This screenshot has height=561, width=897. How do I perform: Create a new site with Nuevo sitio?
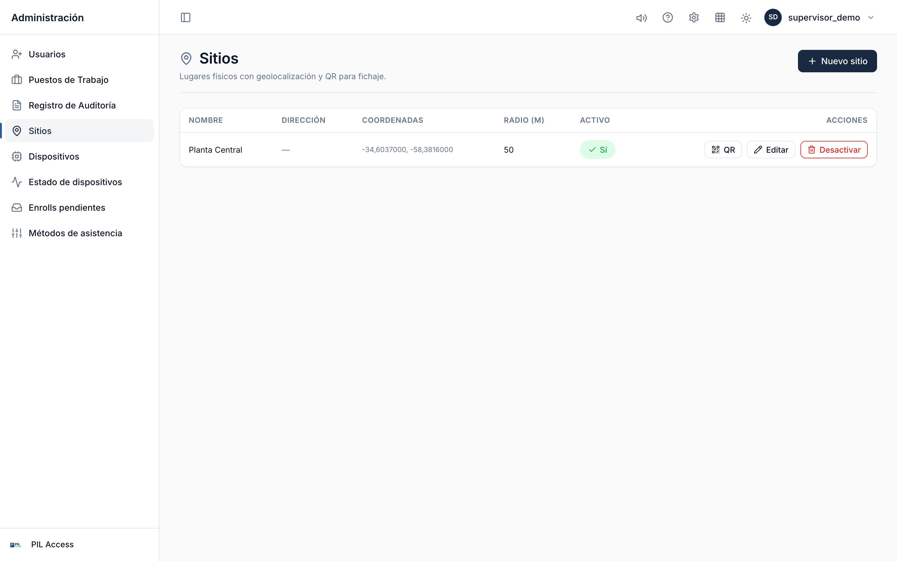[837, 61]
